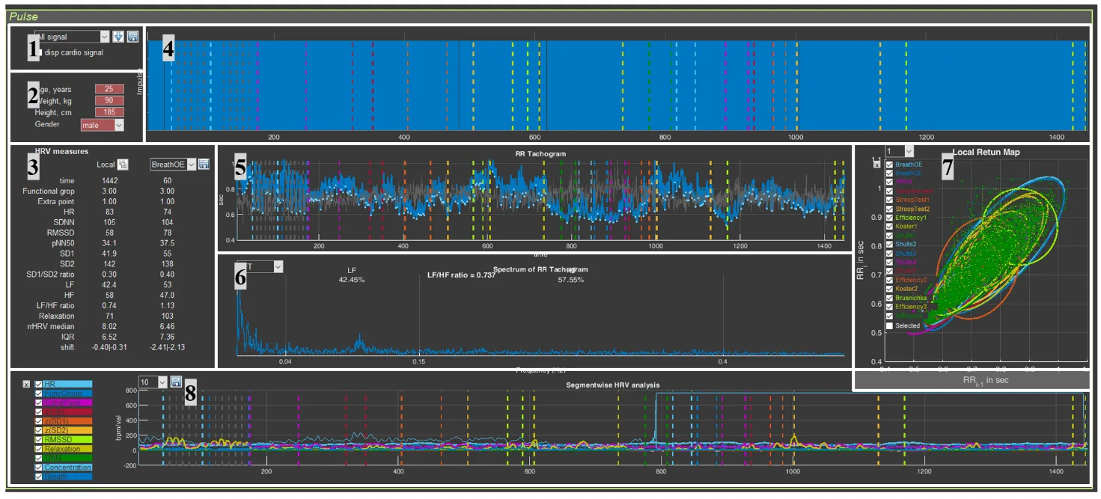
Task: Click the save icon in Segmentwise HRV analysis
Action: (x=177, y=382)
